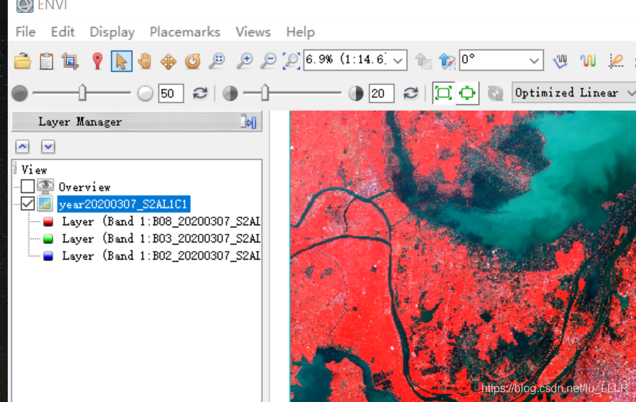Click the red band swatch for B08
This screenshot has width=636, height=402.
coord(48,222)
